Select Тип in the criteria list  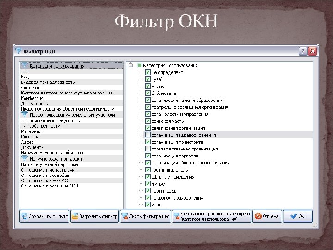pyautogui.click(x=71, y=72)
